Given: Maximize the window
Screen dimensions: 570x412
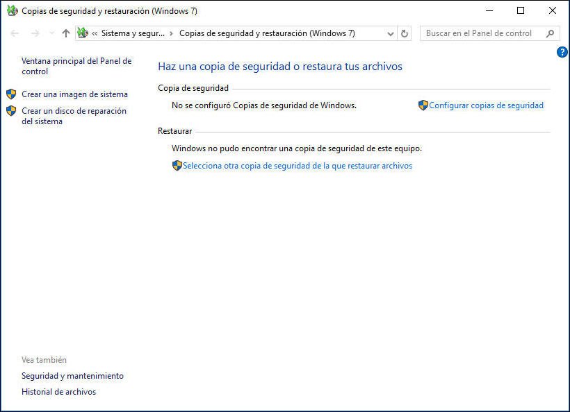Looking at the screenshot, I should [521, 11].
